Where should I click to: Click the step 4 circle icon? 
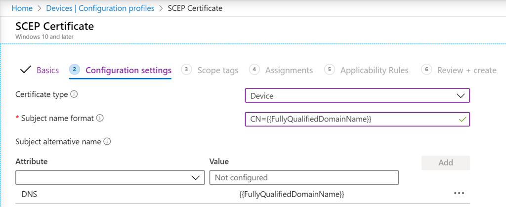254,70
